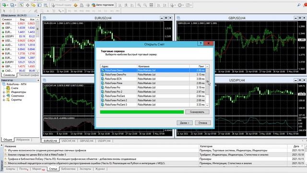Select the vertical line drawing tool
This screenshot has height=173, width=307.
(x=18, y=11)
